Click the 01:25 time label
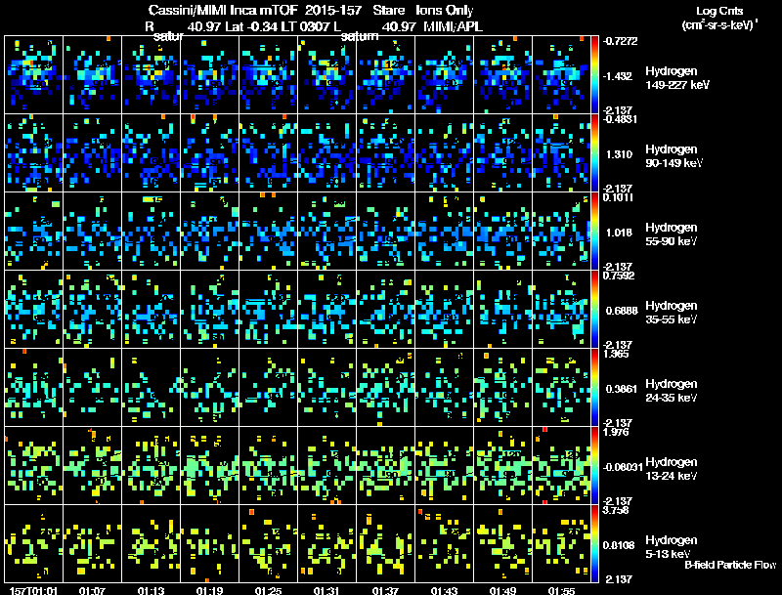 pos(268,591)
